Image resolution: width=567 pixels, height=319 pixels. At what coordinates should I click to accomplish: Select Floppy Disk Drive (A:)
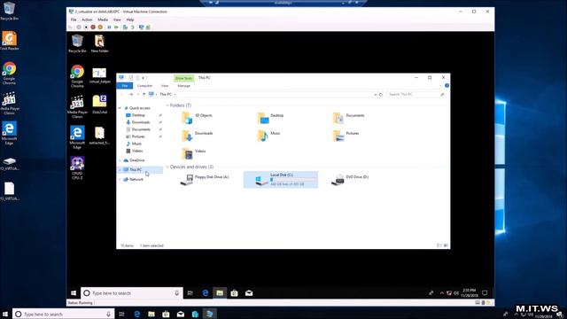point(205,179)
